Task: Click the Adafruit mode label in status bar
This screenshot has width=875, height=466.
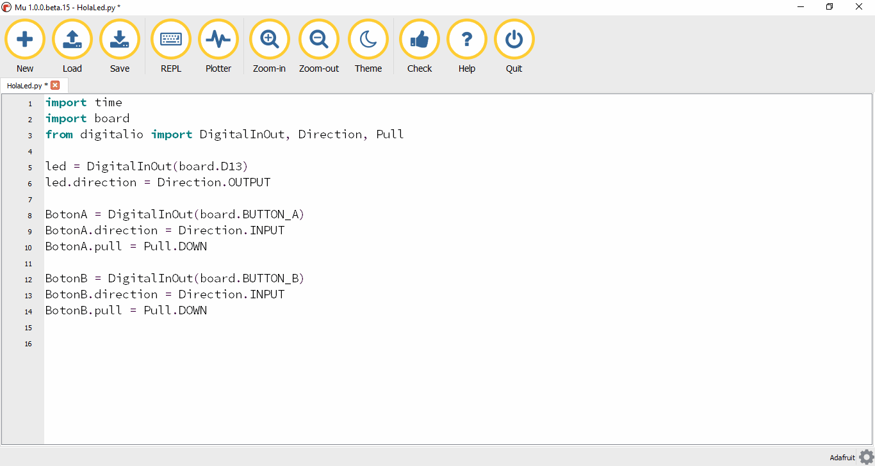Action: coord(842,457)
